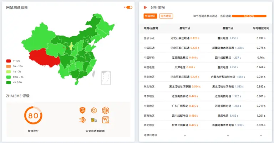Click the red > 10s legend swatch
This screenshot has width=274, height=143.
9,61
